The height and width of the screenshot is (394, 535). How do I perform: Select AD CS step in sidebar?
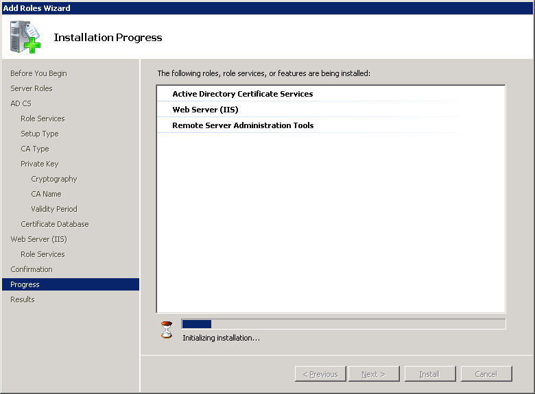click(21, 103)
